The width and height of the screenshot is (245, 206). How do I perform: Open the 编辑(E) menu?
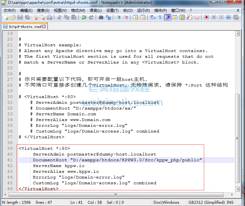click(x=26, y=11)
